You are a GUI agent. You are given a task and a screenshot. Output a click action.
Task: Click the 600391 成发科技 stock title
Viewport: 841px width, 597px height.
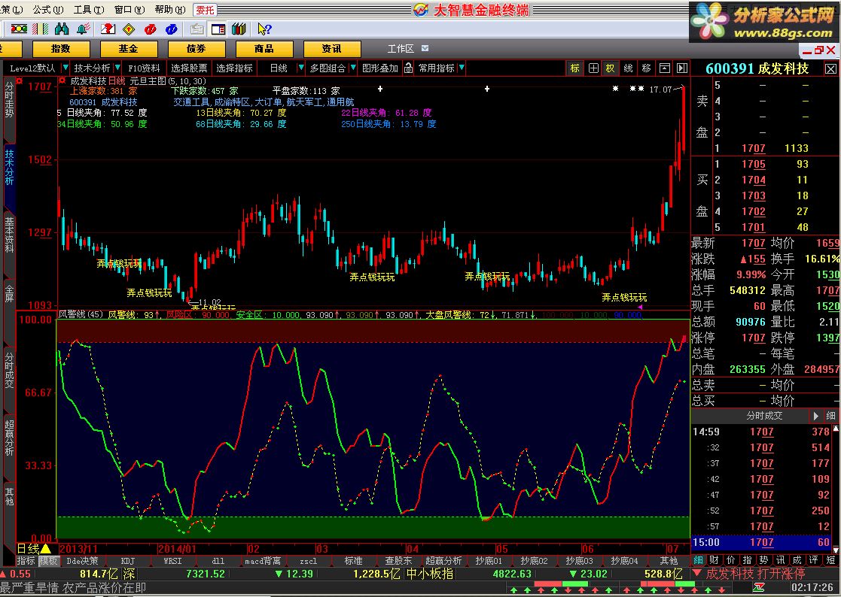[x=757, y=68]
